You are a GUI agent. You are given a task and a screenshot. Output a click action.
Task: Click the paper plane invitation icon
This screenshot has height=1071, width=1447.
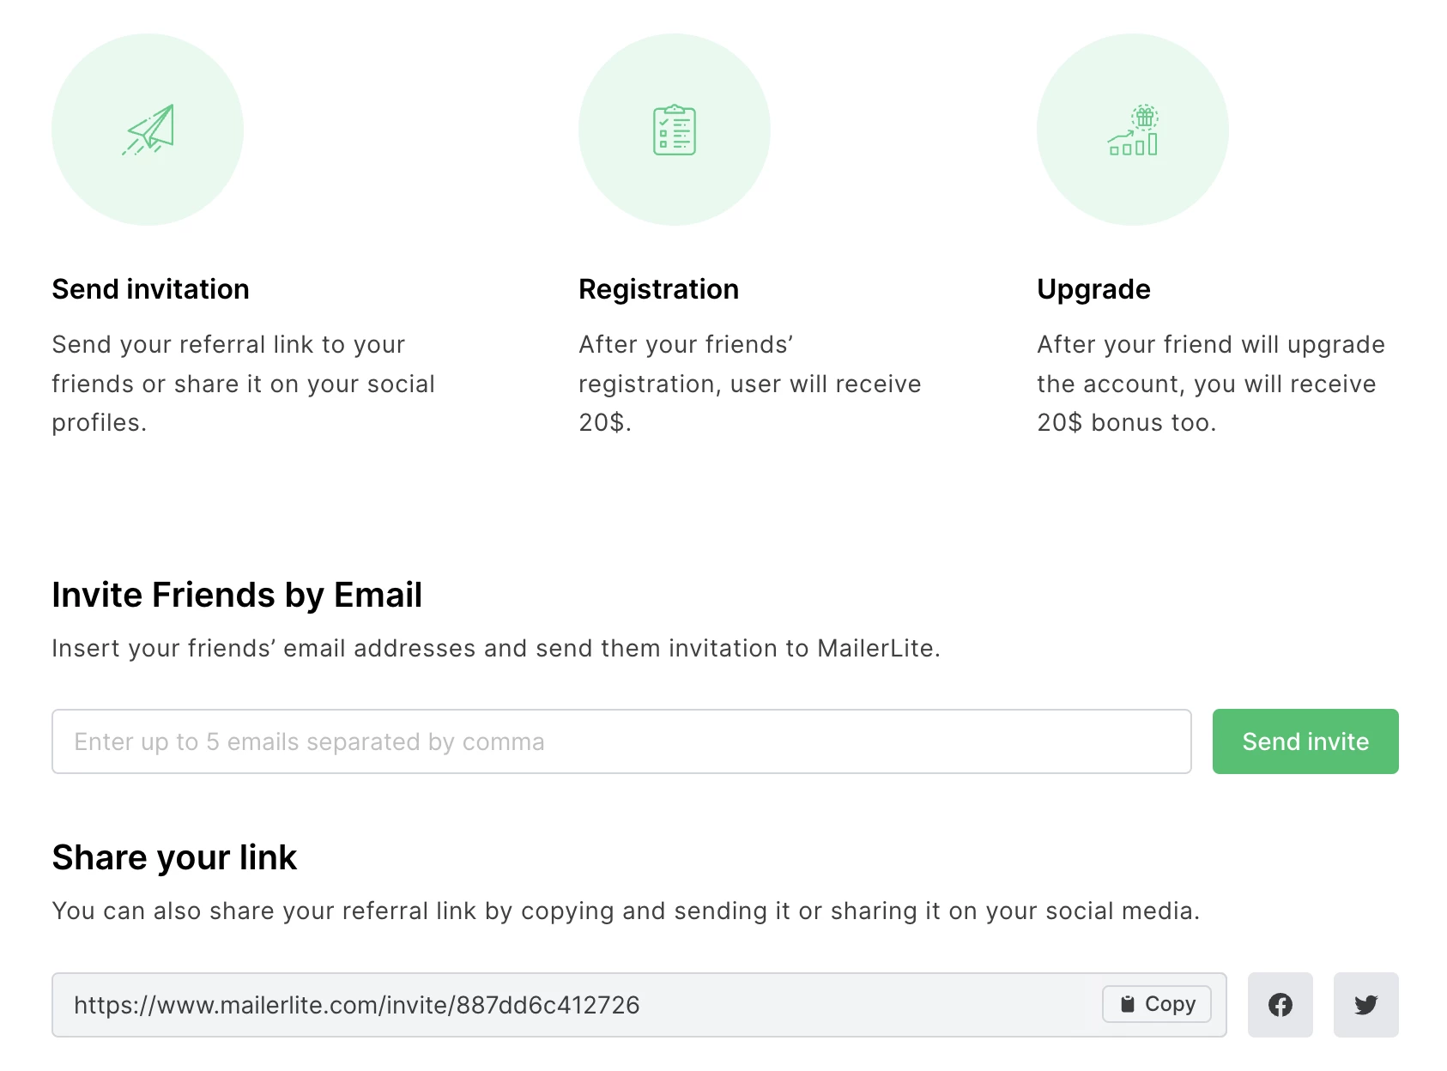pyautogui.click(x=148, y=130)
